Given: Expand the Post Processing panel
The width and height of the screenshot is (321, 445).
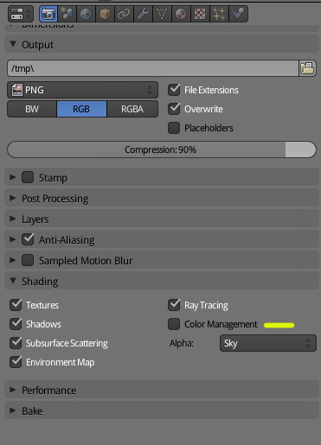Looking at the screenshot, I should [x=162, y=199].
